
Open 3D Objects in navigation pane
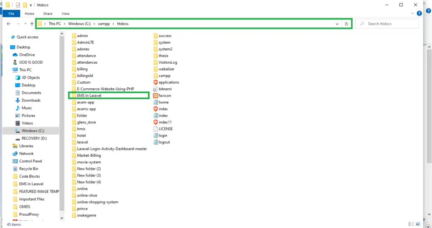(x=30, y=78)
